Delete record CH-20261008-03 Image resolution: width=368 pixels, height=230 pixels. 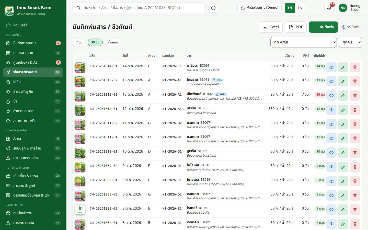pos(355,195)
